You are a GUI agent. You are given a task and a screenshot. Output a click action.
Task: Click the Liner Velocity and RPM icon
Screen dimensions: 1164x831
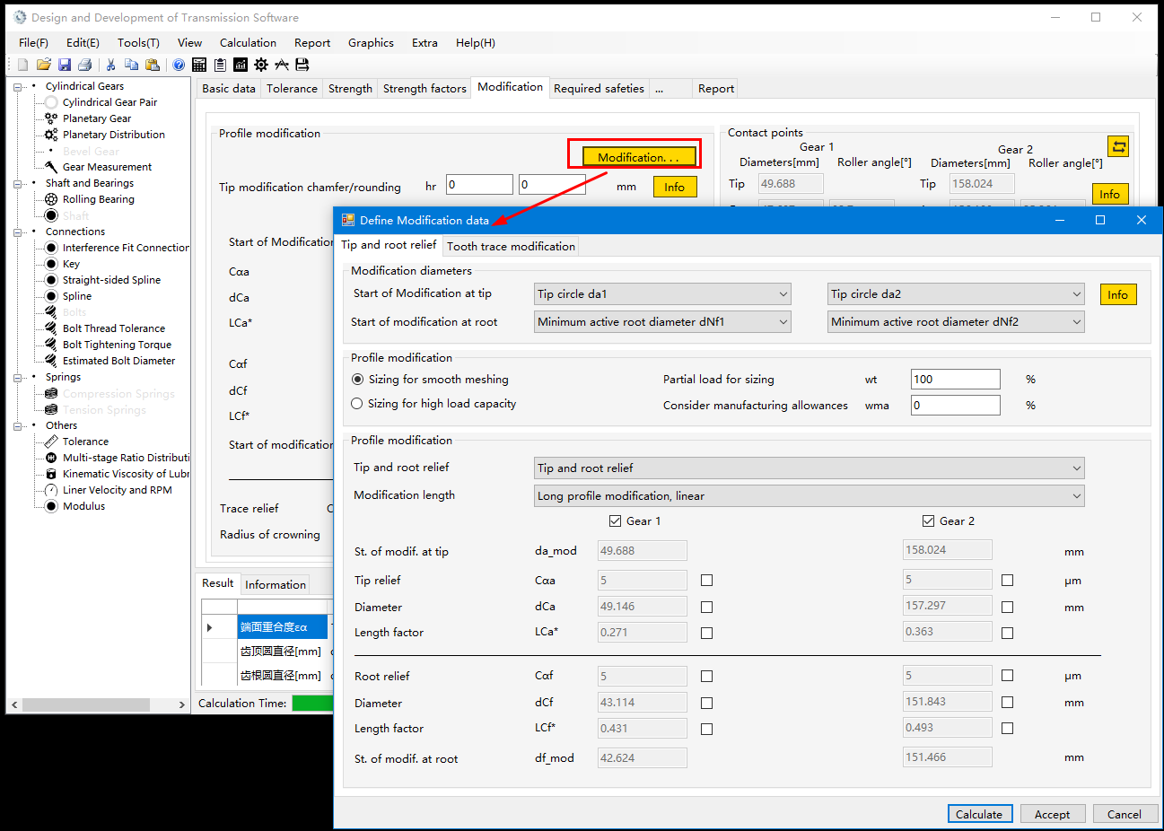[x=51, y=490]
